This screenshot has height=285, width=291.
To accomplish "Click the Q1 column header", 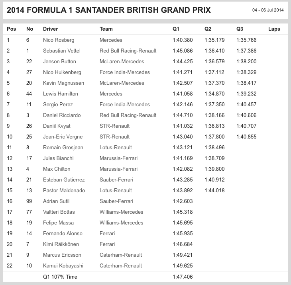I will (x=176, y=29).
